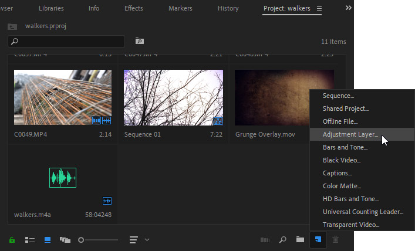Screen dimensions: 415x251
Task: Toggle the green project write lock icon
Action: pyautogui.click(x=12, y=240)
